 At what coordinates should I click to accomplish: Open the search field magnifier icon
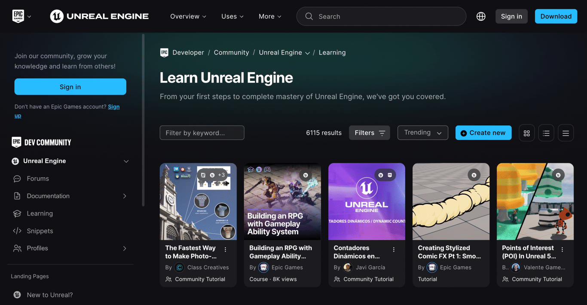[309, 16]
